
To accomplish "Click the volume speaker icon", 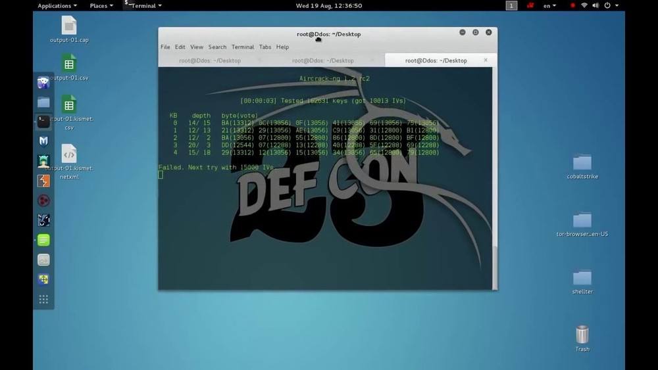I will (595, 5).
